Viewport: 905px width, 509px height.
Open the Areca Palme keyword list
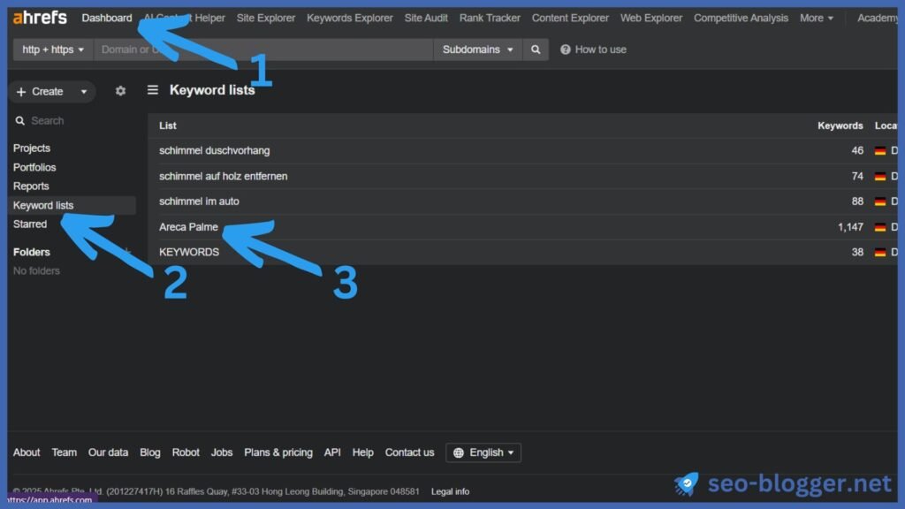[x=189, y=227]
